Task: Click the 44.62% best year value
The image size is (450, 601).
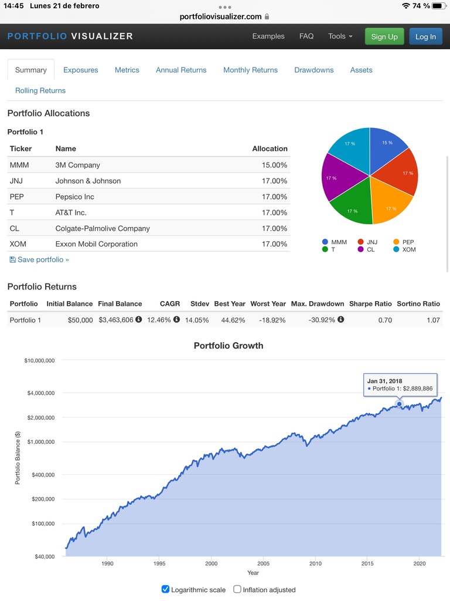Action: point(233,320)
